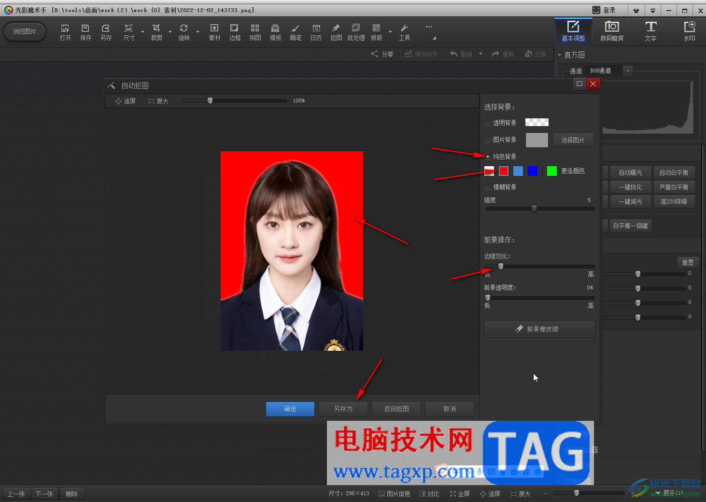
Task: Select the 纯色背景 solid color radio
Action: click(488, 157)
